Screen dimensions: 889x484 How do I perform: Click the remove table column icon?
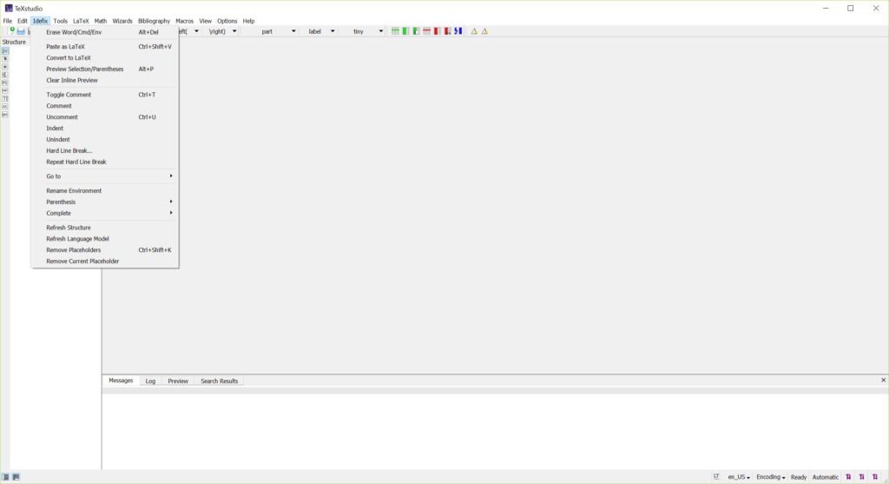437,31
